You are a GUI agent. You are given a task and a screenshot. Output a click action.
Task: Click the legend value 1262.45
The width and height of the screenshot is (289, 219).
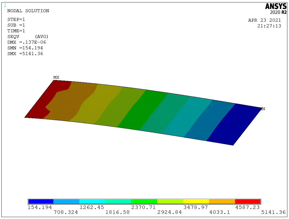click(x=92, y=207)
